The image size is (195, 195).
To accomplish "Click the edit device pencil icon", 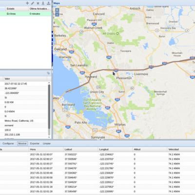I will click(33, 3).
